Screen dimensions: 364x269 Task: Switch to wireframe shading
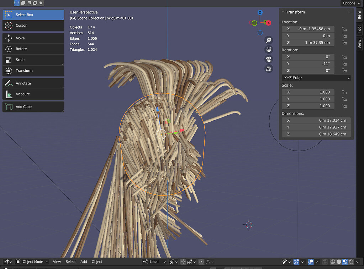[x=333, y=262]
